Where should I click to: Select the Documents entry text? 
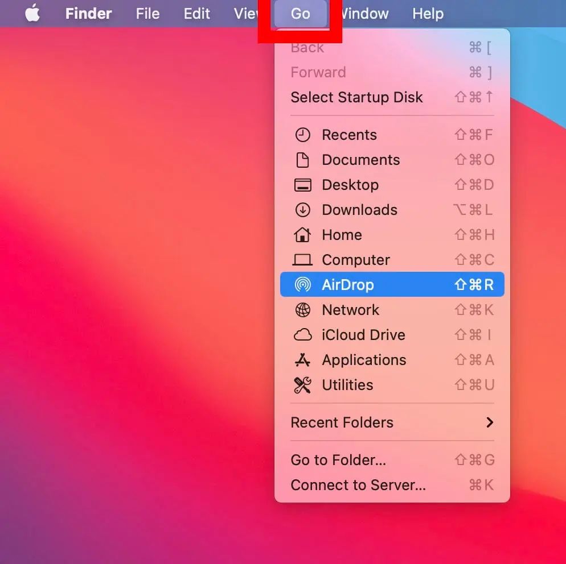click(360, 160)
